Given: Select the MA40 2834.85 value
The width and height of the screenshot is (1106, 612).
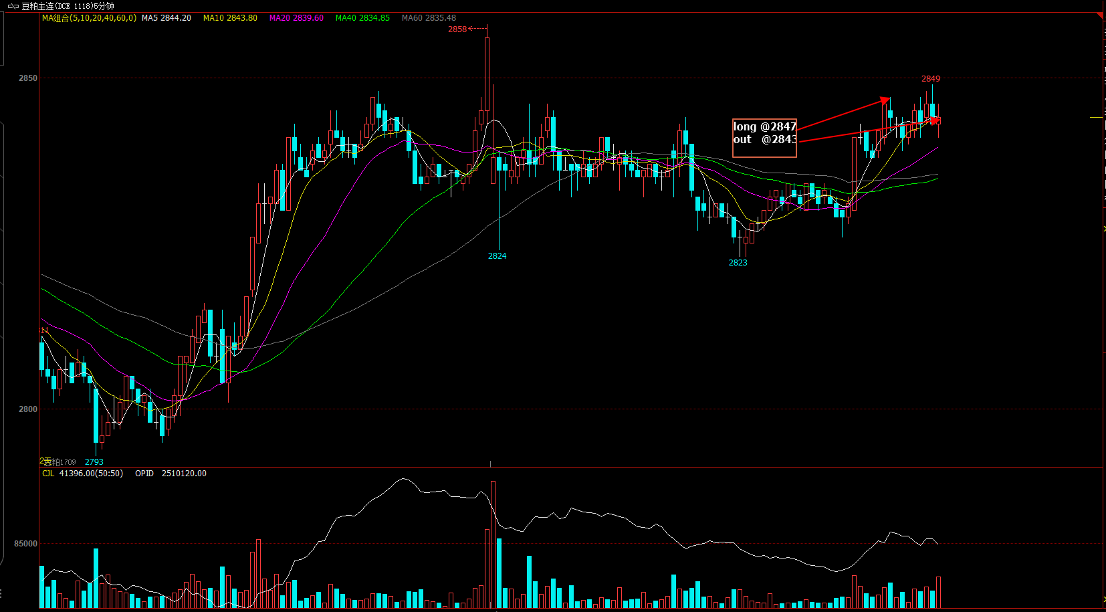Looking at the screenshot, I should (x=362, y=18).
